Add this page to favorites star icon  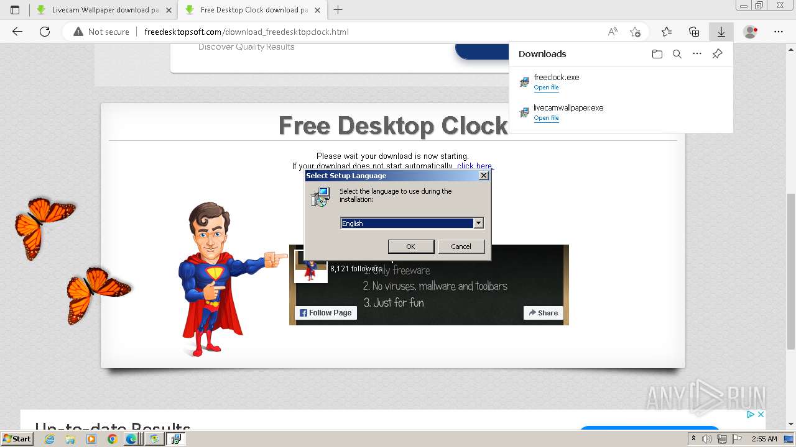[x=635, y=32]
